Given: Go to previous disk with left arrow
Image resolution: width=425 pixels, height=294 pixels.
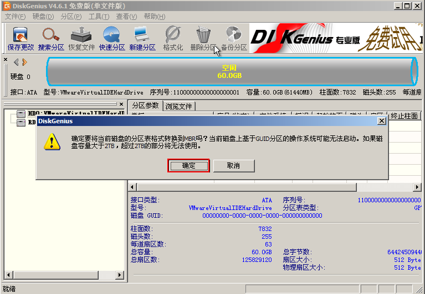Looking at the screenshot, I should point(16,62).
